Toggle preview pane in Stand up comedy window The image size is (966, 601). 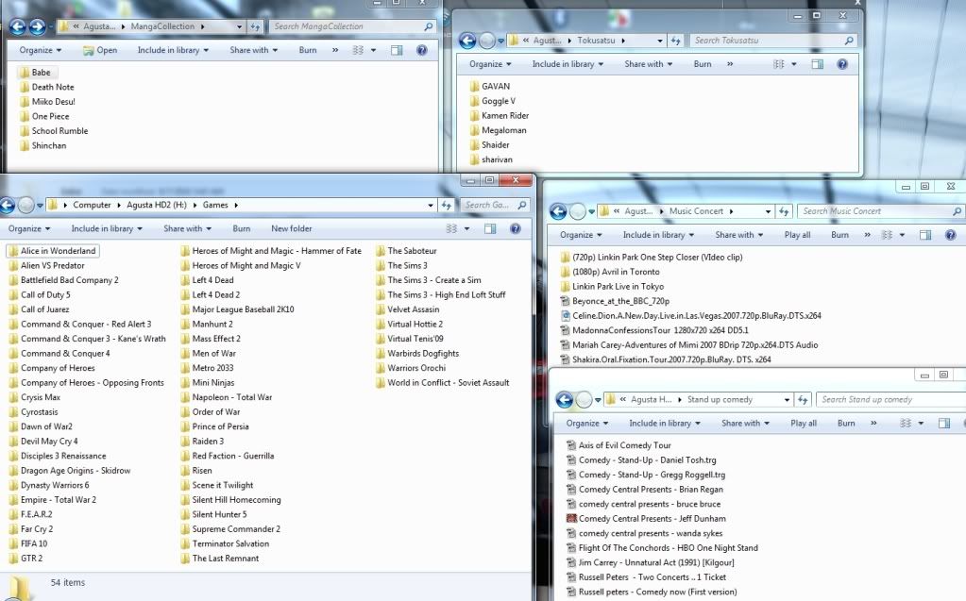point(944,424)
